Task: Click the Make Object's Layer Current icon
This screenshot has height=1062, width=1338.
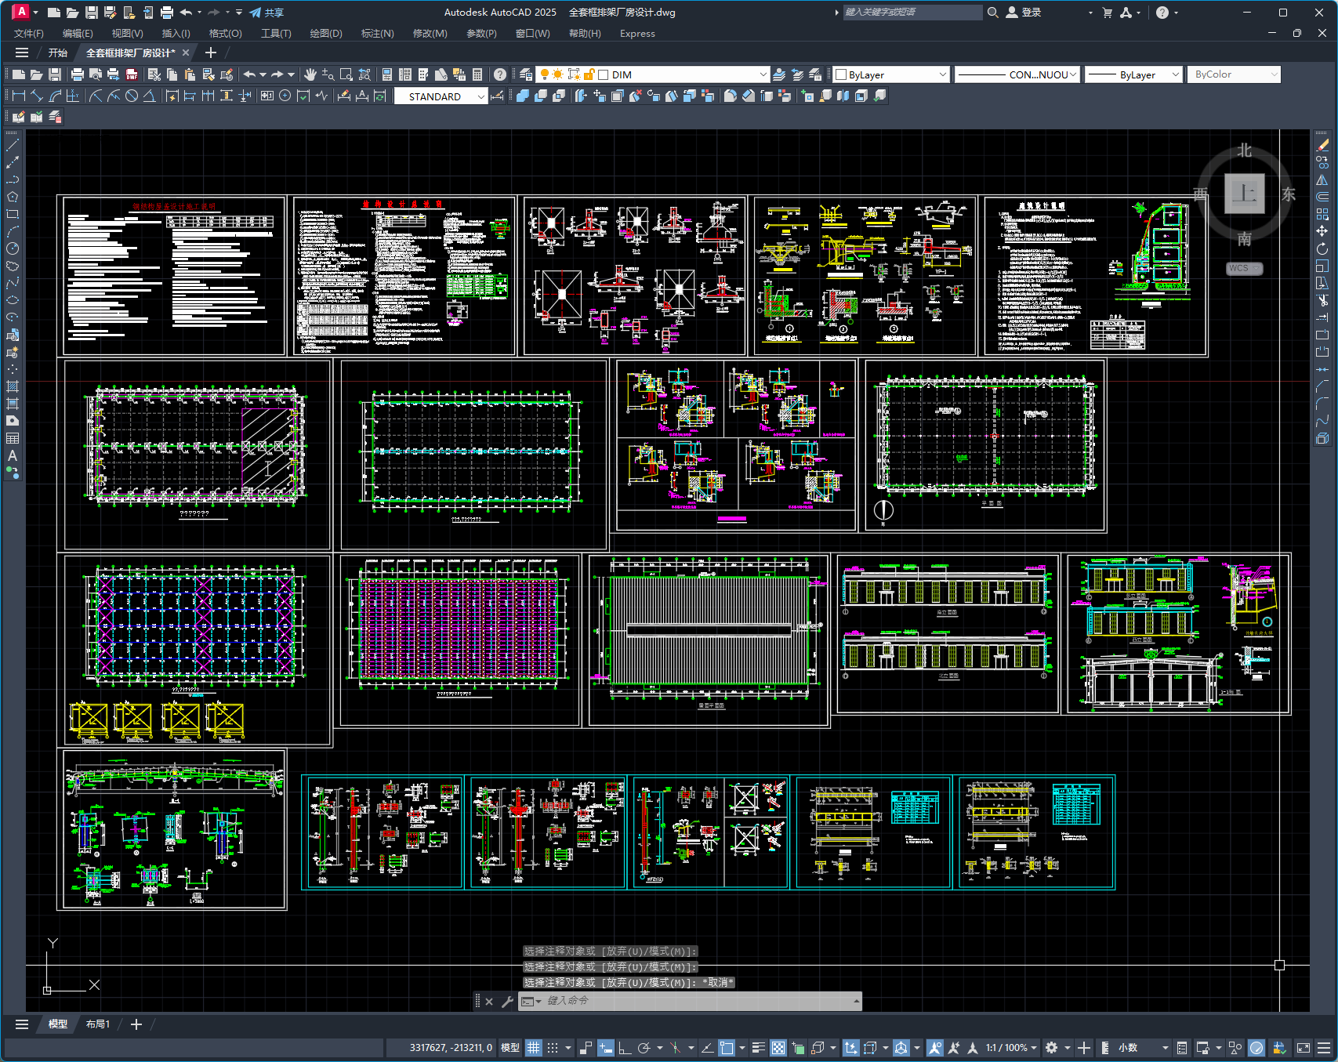Action: pos(779,74)
